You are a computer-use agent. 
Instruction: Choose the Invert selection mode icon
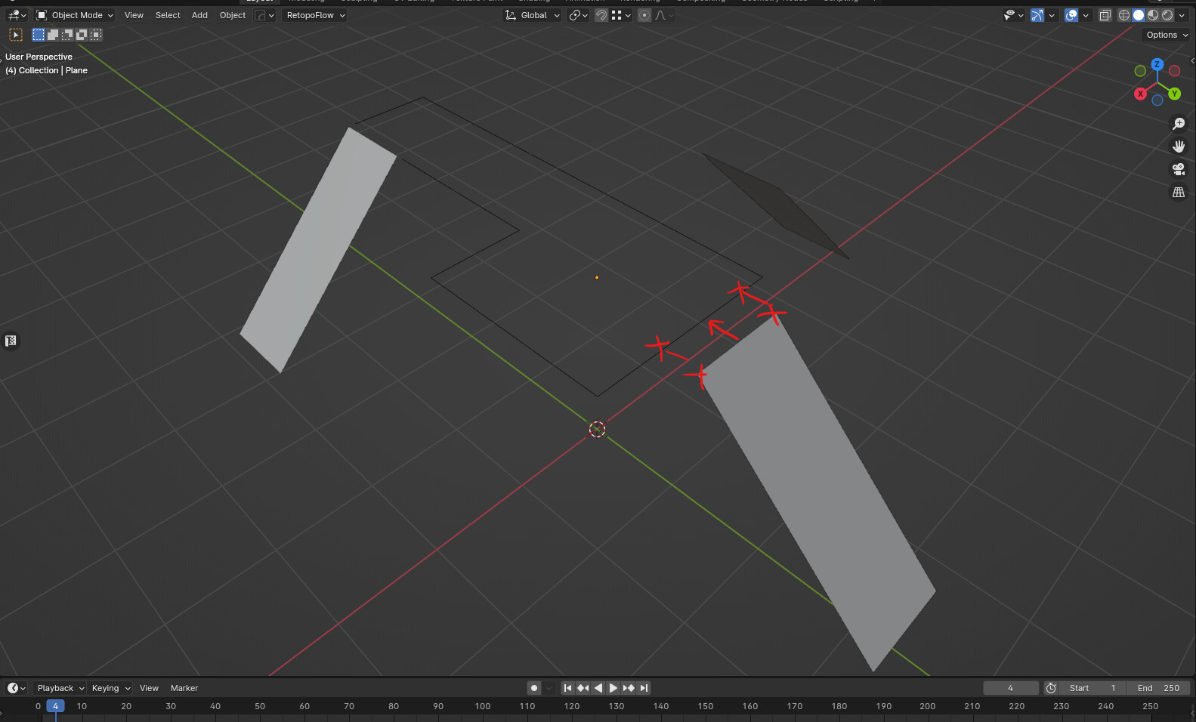(82, 35)
